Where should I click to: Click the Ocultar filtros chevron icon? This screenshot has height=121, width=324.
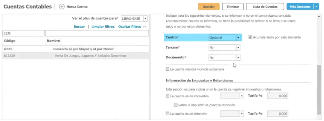[x=145, y=27]
